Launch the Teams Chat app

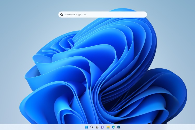tap(103, 127)
